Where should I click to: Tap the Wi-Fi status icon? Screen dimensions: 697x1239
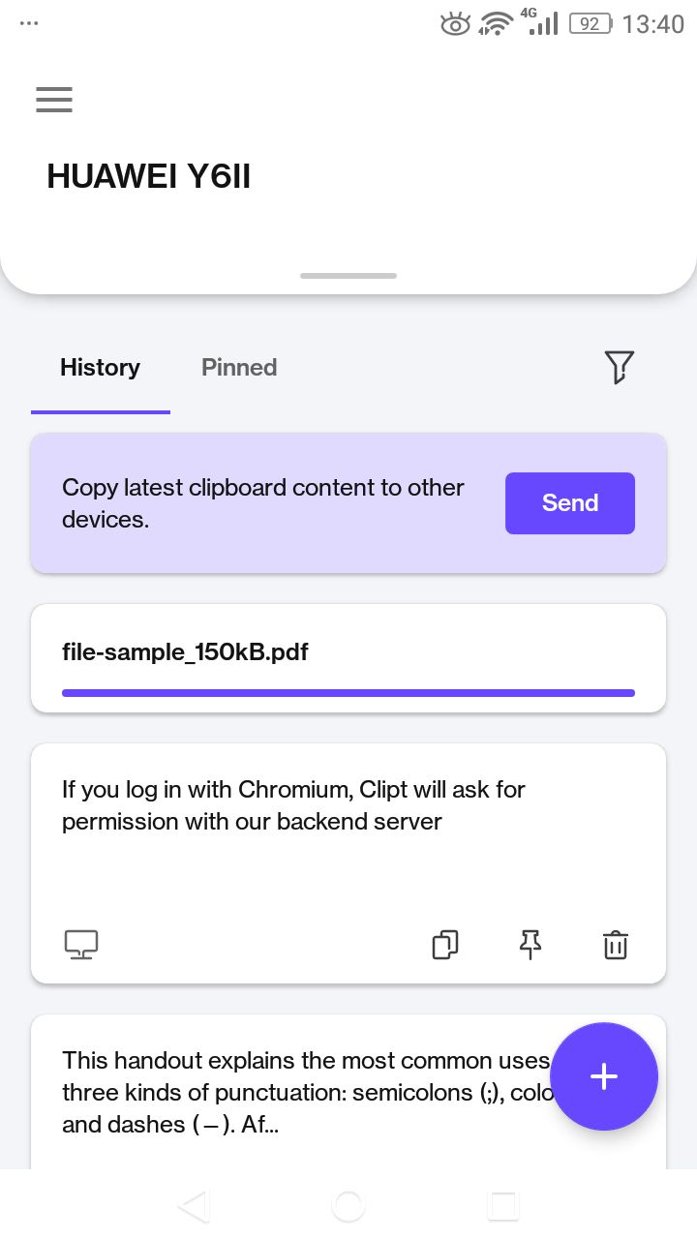[495, 23]
